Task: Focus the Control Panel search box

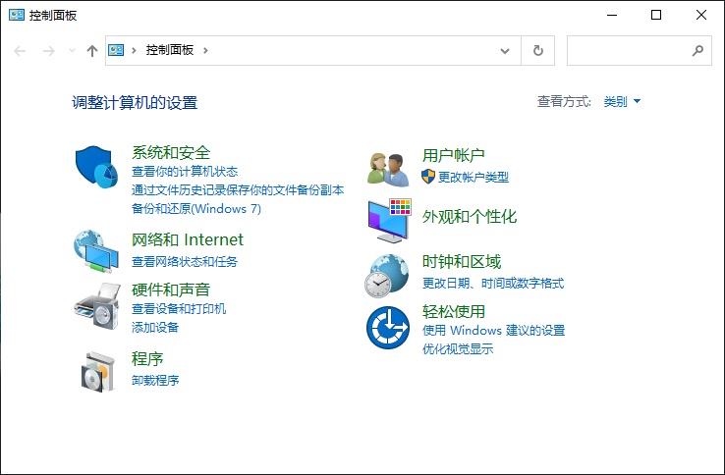Action: (639, 50)
